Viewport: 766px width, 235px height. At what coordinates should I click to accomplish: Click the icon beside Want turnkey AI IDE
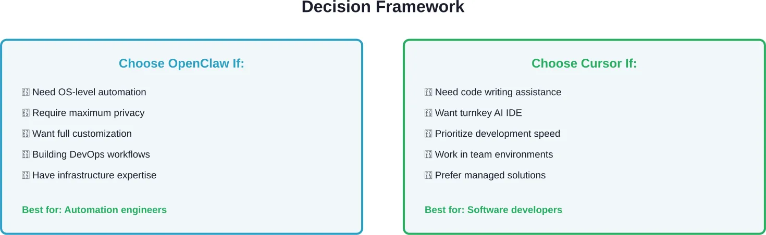tap(428, 113)
